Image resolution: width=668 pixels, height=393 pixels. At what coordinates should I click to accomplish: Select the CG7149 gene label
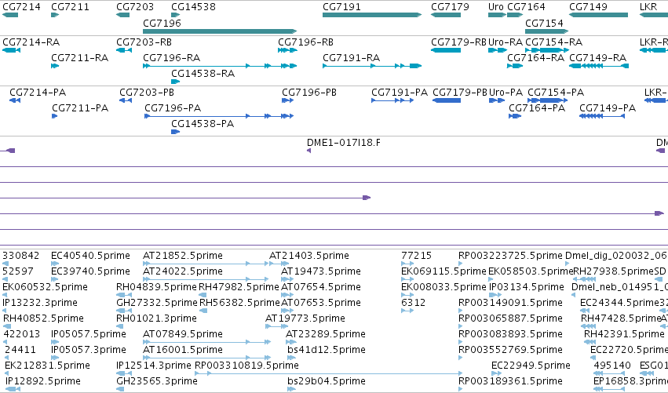[588, 7]
